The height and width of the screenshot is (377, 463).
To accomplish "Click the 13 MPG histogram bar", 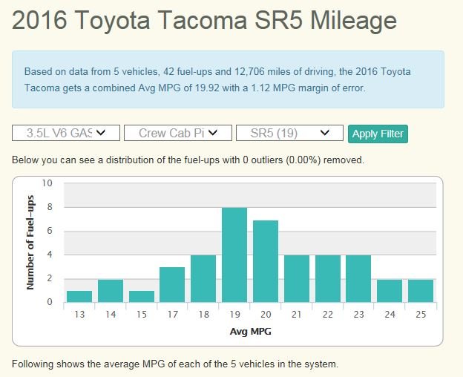I will tap(79, 296).
